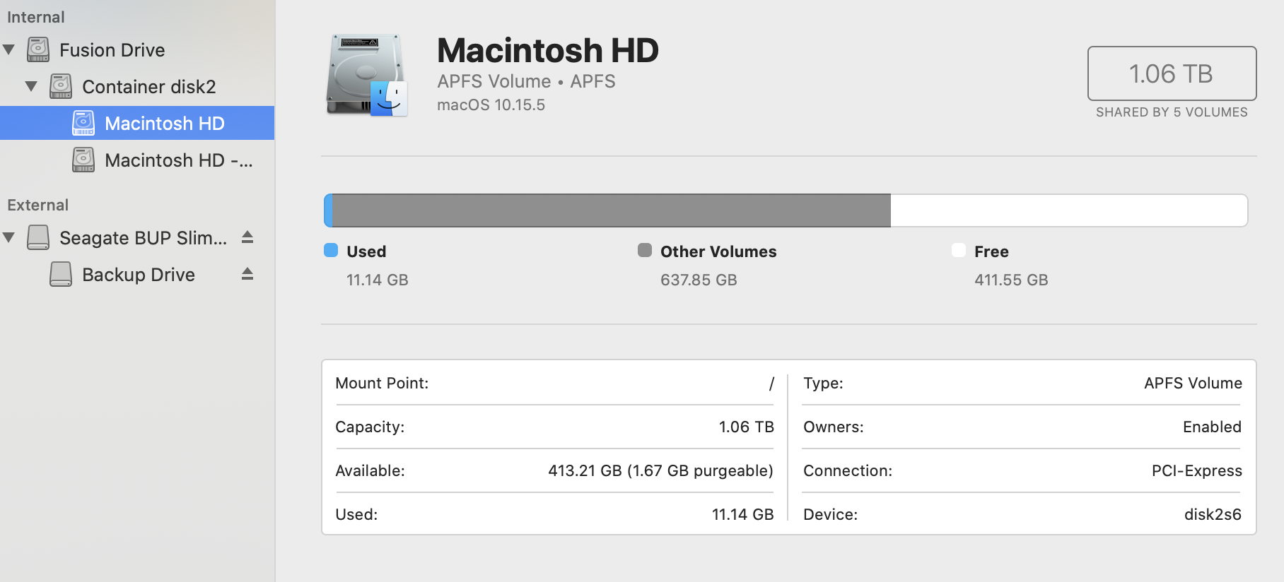
Task: Select the Macintosh HD sidebar row
Action: coord(137,123)
